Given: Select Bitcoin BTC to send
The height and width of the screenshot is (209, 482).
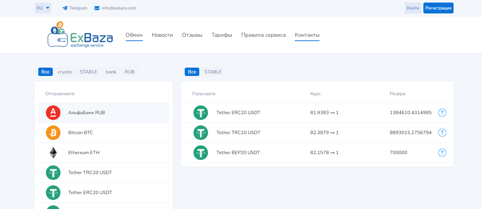Looking at the screenshot, I should 103,133.
